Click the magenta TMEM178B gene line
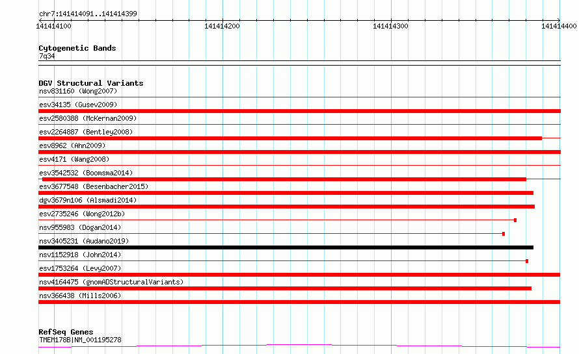Screen dimensions: 579x354 [x=299, y=346]
